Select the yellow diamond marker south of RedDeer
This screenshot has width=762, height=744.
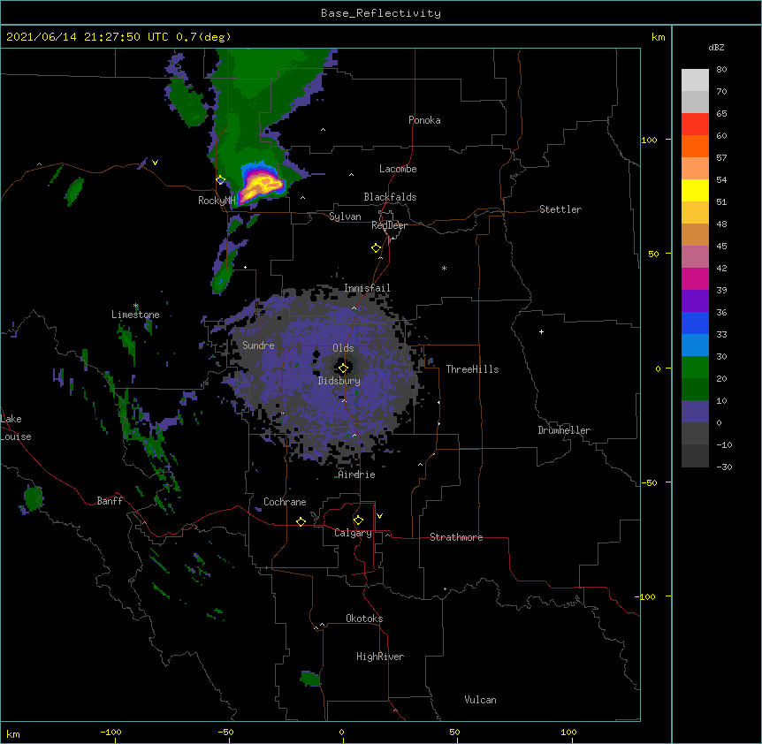click(x=377, y=248)
